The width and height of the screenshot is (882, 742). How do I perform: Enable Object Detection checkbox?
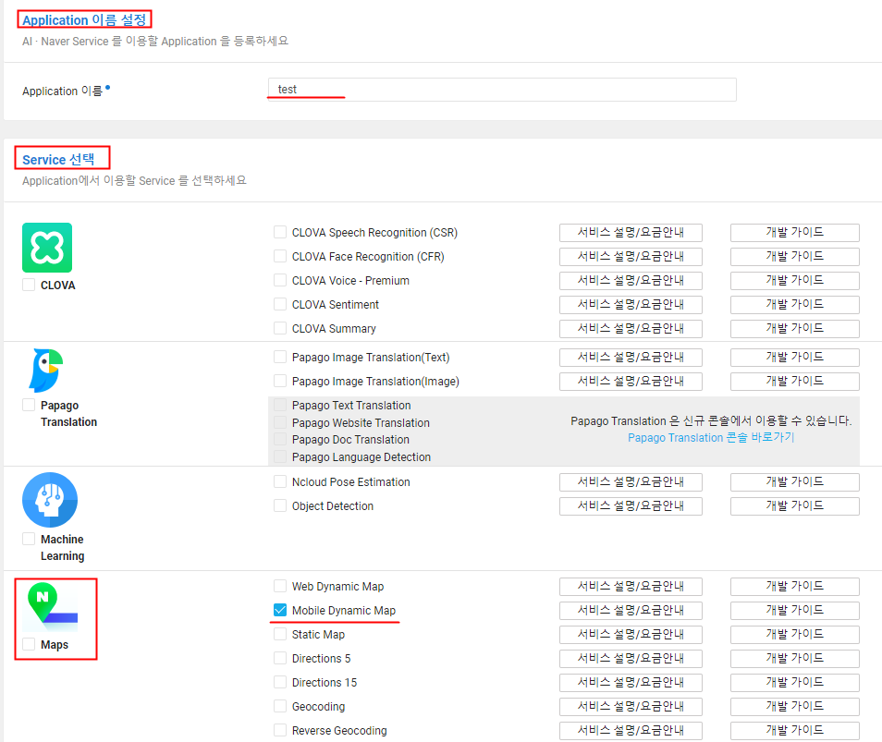click(280, 506)
